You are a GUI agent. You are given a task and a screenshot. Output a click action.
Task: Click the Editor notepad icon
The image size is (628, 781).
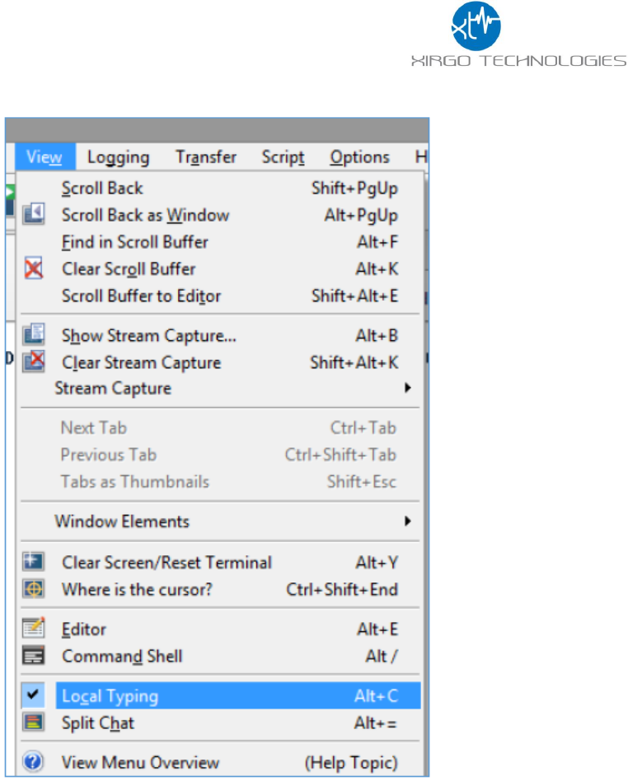(34, 629)
